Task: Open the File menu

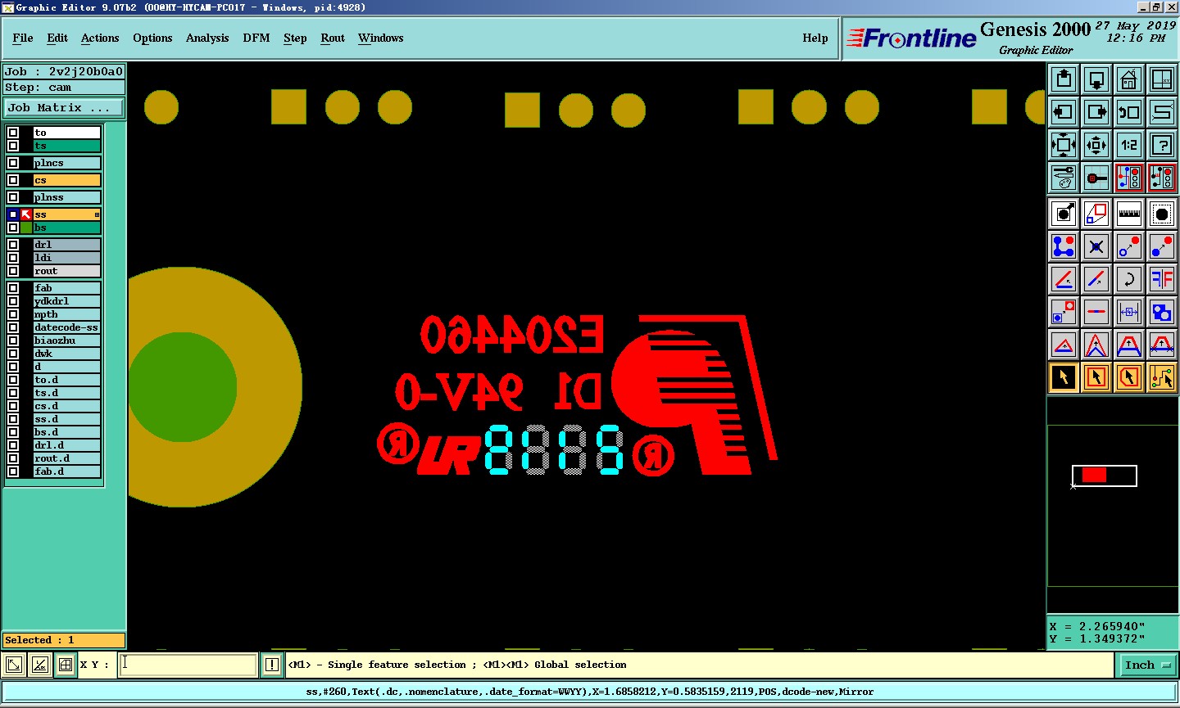Action: (23, 38)
